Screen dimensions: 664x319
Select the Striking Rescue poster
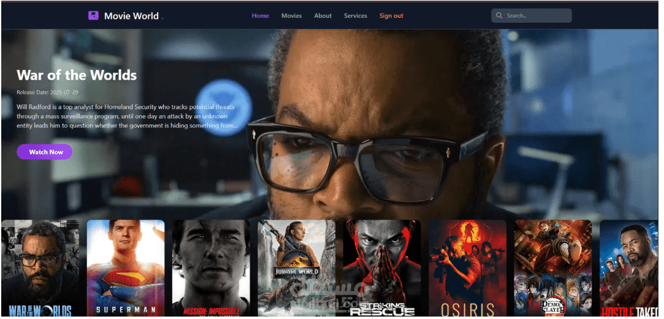point(382,268)
